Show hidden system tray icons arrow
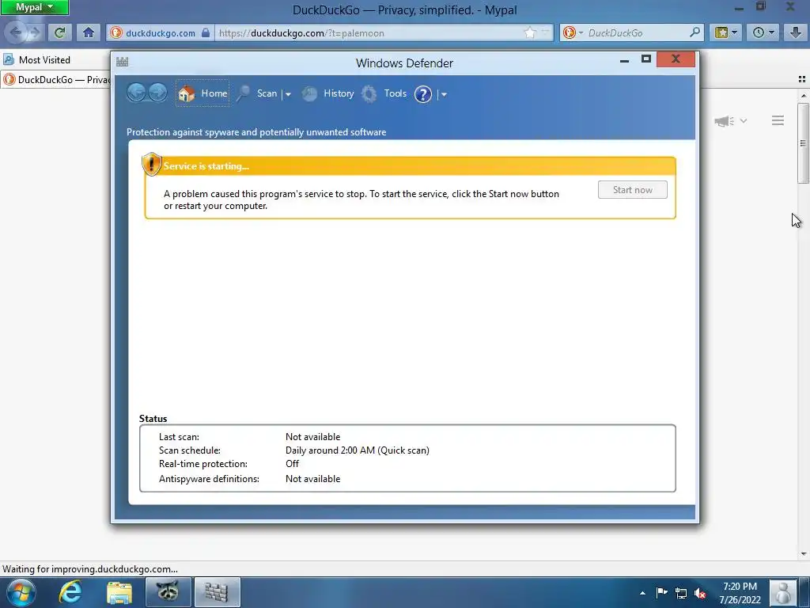The width and height of the screenshot is (810, 608). pos(642,593)
